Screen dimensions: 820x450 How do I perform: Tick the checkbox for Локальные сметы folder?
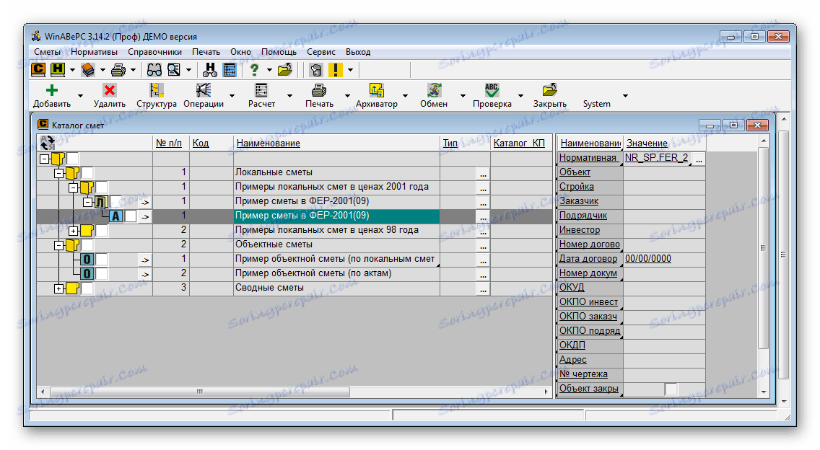[x=87, y=172]
